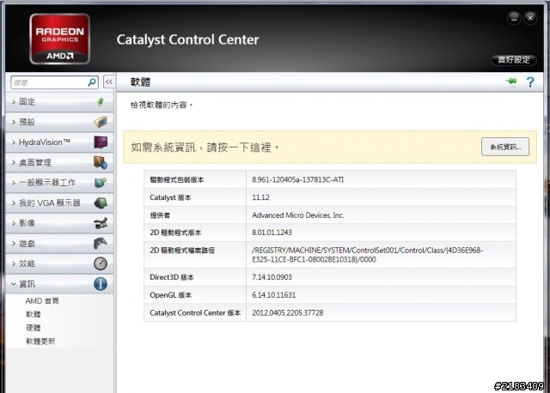Click the 影像 video camera icon

pos(101,223)
